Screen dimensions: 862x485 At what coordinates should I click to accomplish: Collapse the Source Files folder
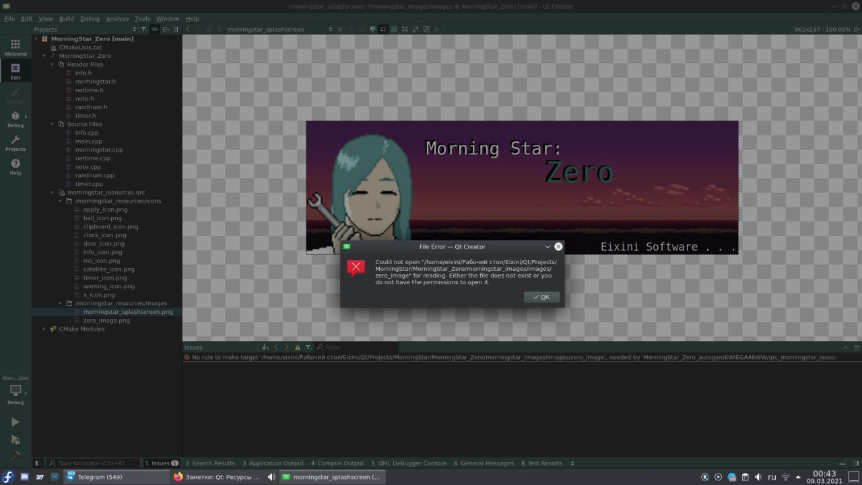pyautogui.click(x=53, y=124)
